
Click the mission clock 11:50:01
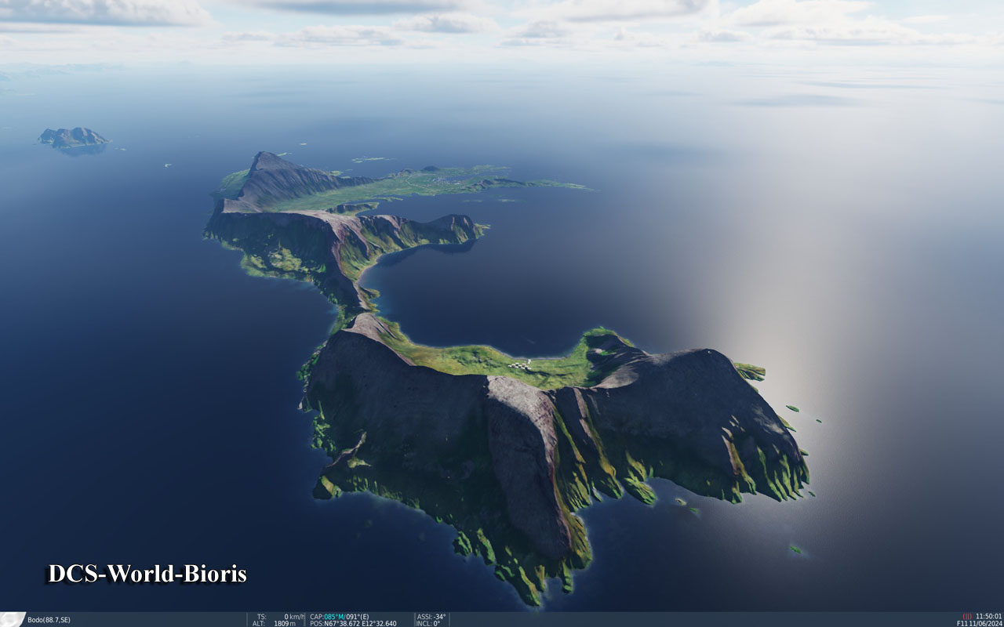[988, 616]
